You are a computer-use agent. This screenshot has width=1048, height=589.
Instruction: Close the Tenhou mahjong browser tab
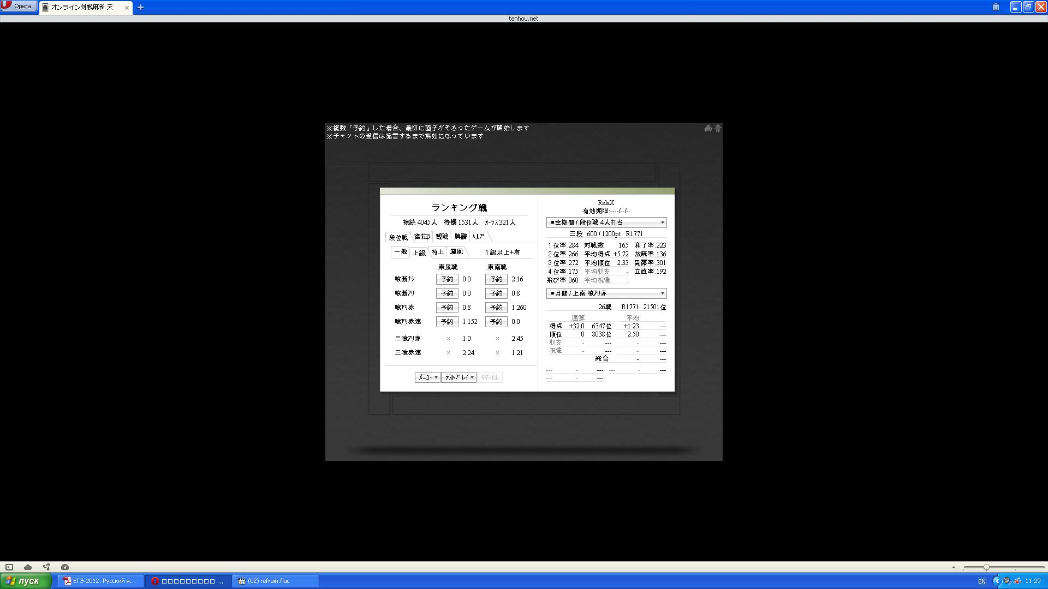click(x=127, y=8)
